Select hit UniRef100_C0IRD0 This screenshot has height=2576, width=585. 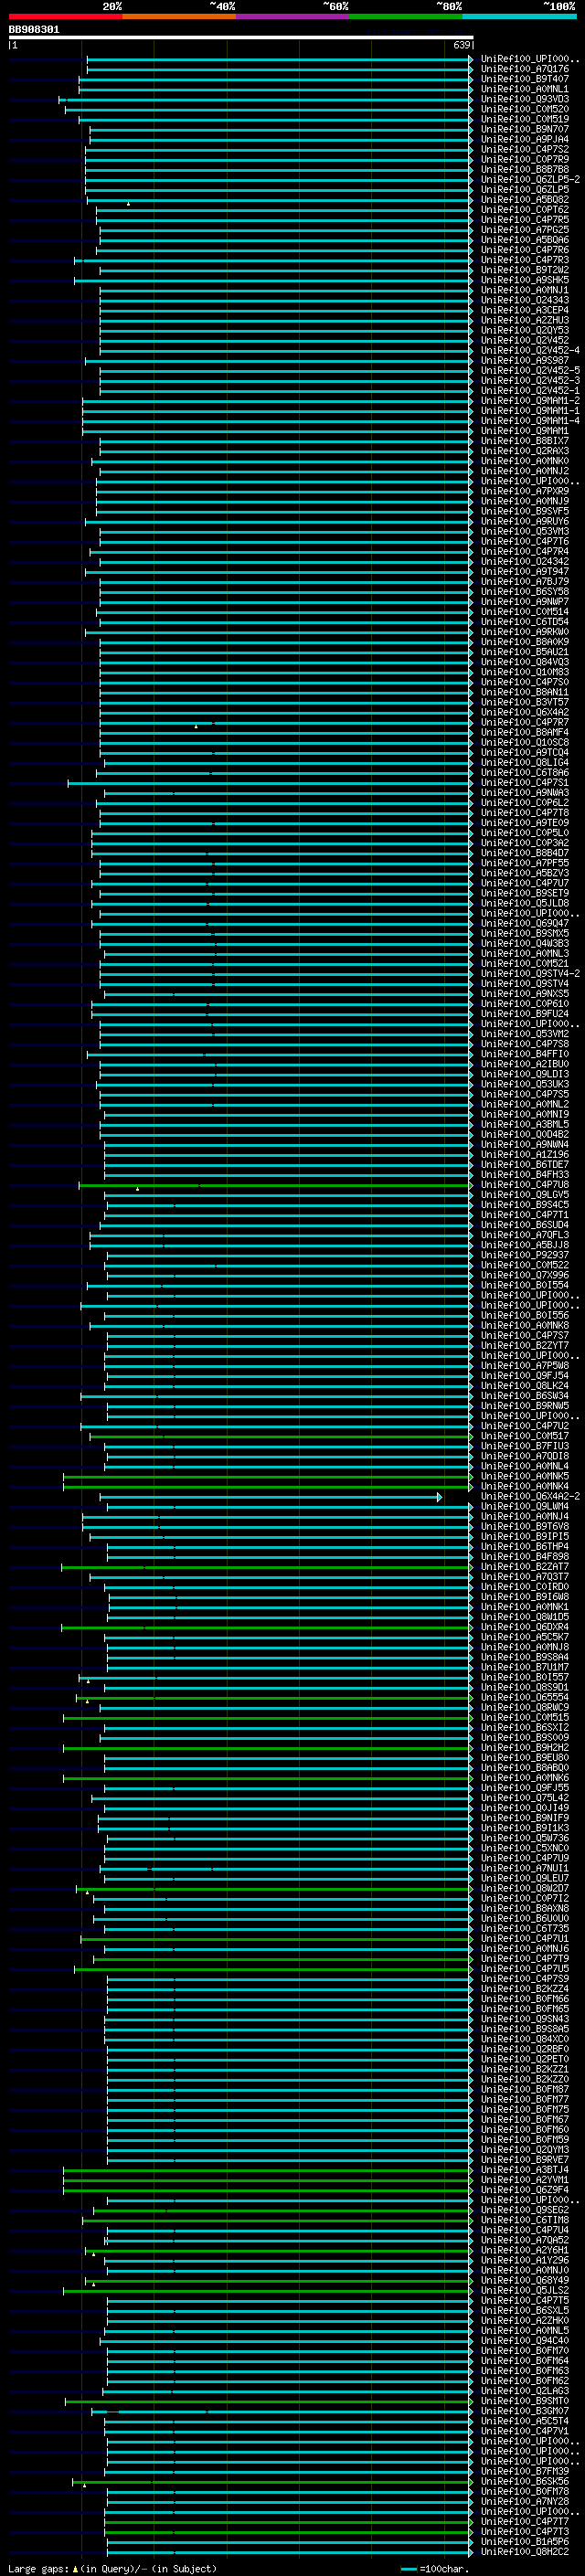(x=524, y=1586)
